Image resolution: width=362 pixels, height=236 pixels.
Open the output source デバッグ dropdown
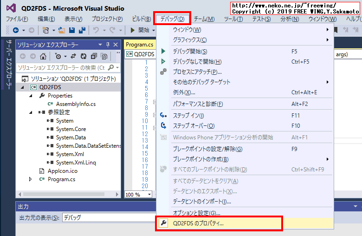point(107,217)
